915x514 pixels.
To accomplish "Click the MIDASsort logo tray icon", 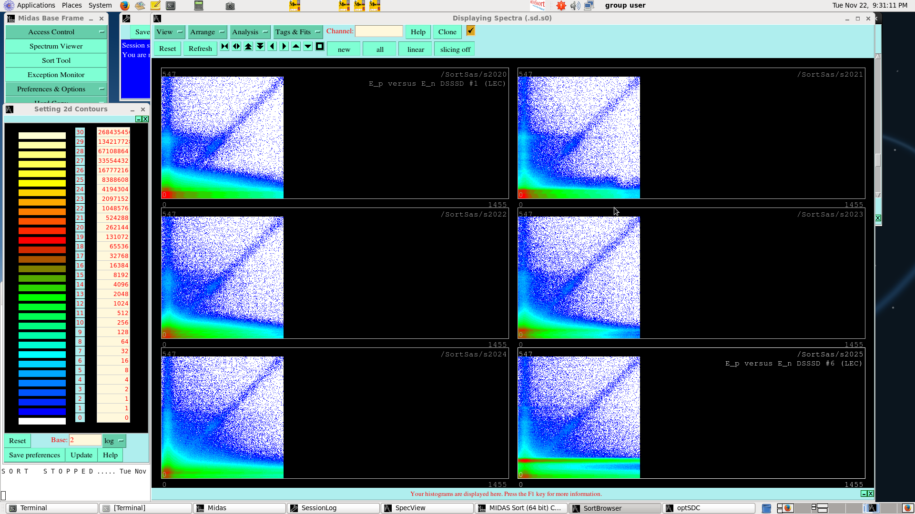I will 538,5.
